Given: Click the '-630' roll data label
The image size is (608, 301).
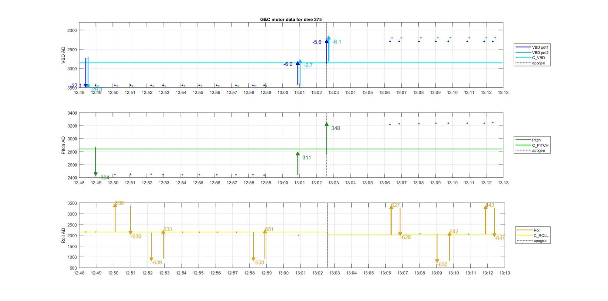Looking at the screenshot, I should pos(442,265).
